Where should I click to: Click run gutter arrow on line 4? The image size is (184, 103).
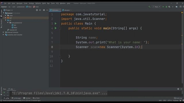[55, 28]
